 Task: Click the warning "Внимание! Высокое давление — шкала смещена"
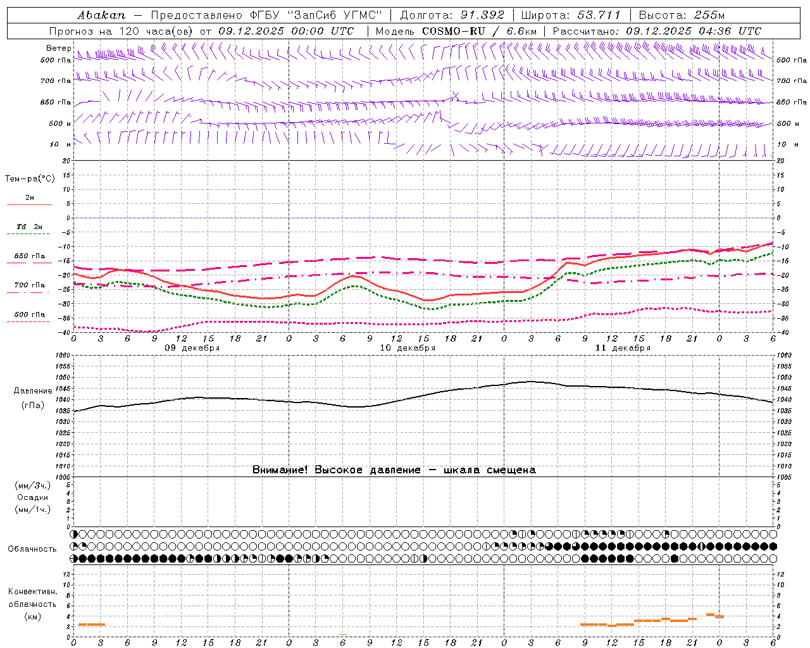[394, 470]
